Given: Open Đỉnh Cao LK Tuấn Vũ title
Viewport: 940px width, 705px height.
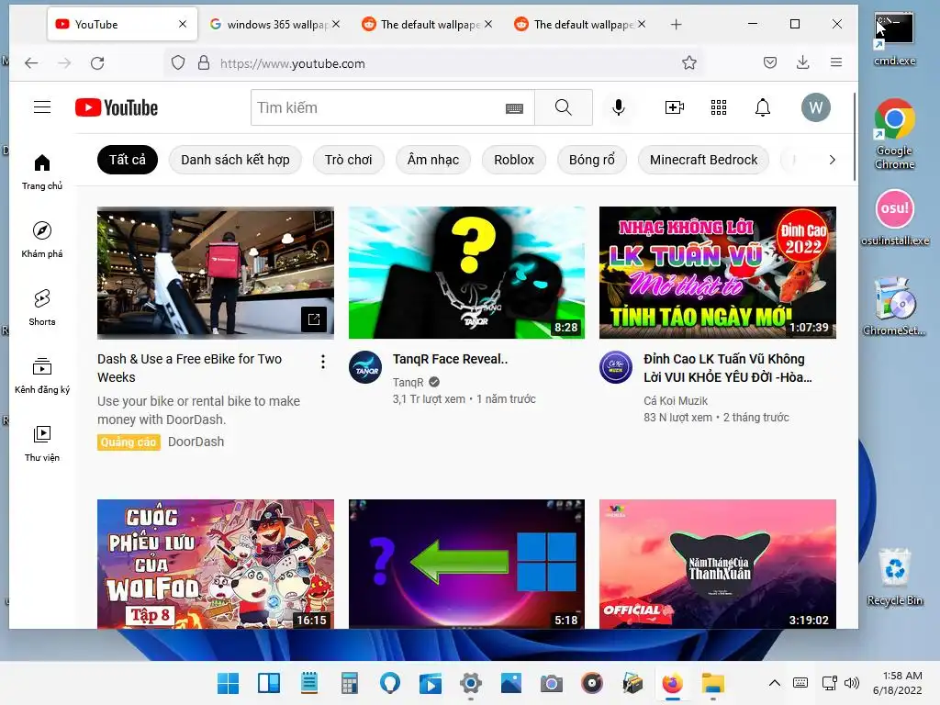Looking at the screenshot, I should coord(728,368).
